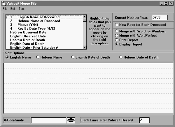Select Merge with Word for Windows
The image size is (175, 127).
(117, 31)
